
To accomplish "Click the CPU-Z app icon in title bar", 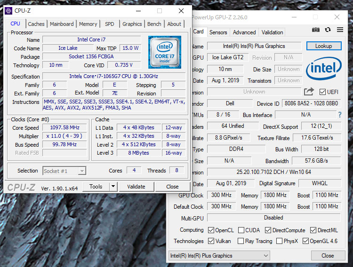I will pyautogui.click(x=8, y=11).
